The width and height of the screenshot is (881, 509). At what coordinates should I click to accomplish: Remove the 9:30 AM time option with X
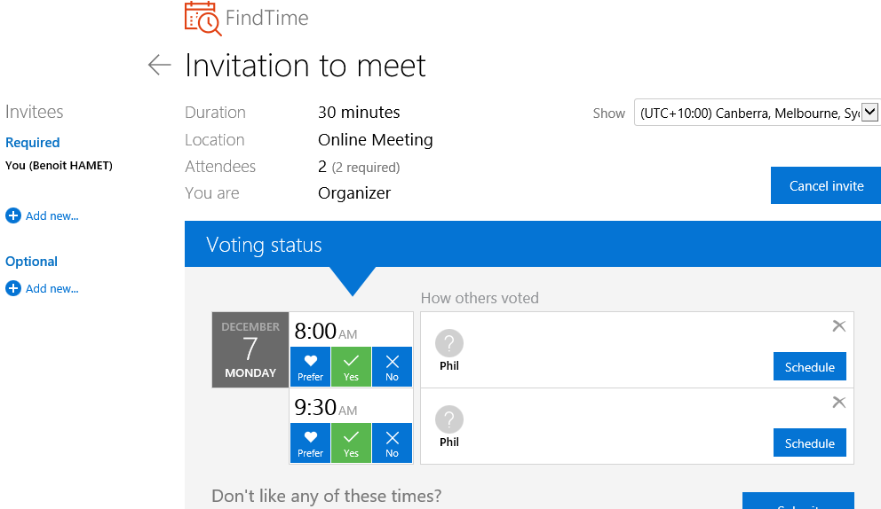(x=838, y=403)
